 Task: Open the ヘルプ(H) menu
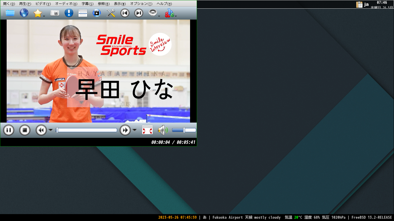click(164, 4)
